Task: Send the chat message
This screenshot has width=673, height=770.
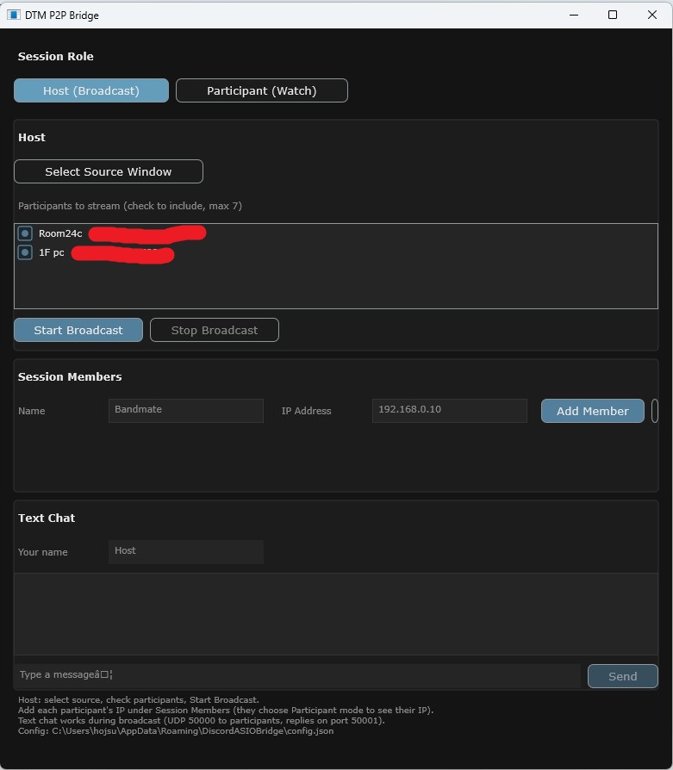Action: click(x=623, y=676)
